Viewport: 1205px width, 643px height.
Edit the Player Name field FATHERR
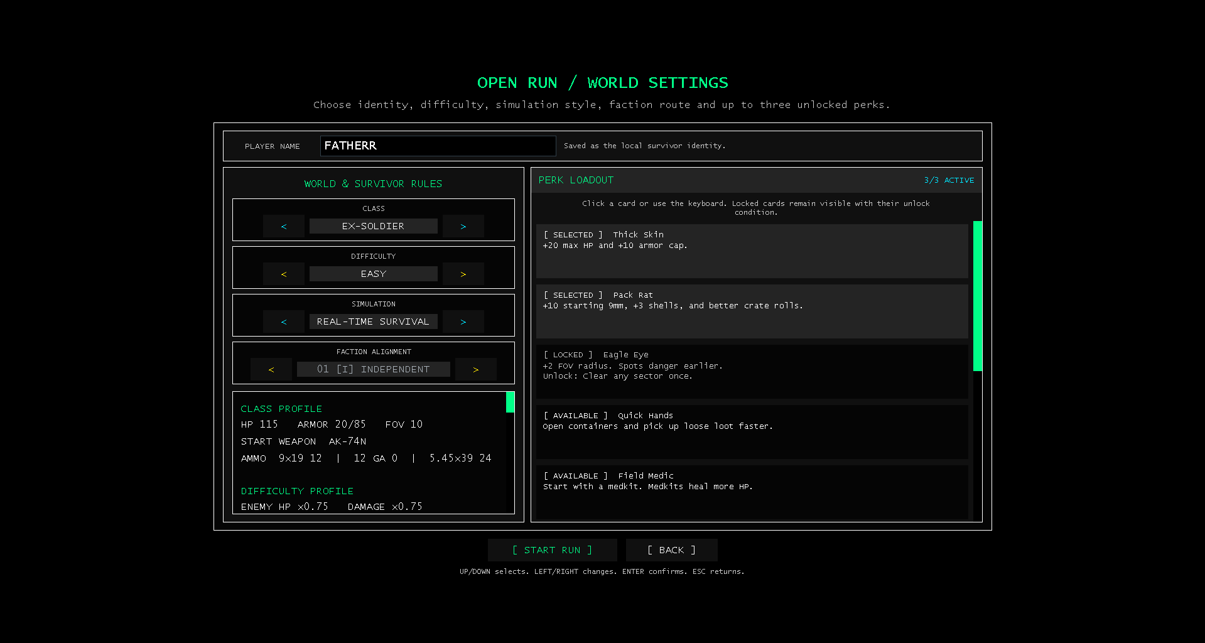438,146
